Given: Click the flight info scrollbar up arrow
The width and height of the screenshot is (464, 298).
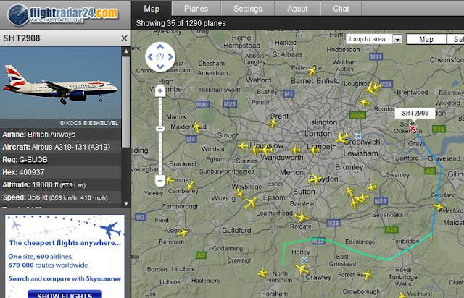Looking at the screenshot, I should (126, 51).
